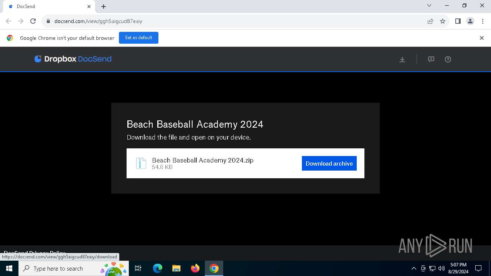Click the Dropbox DocSend logo

coord(73,59)
